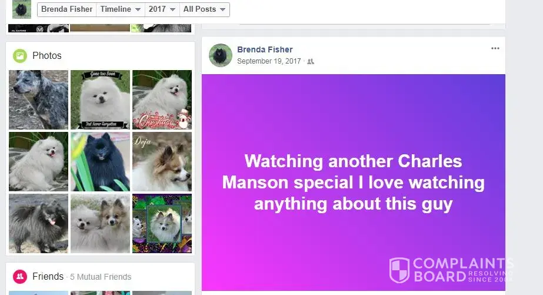
Task: Open the September 19, 2017 post timestamp
Action: coord(269,61)
